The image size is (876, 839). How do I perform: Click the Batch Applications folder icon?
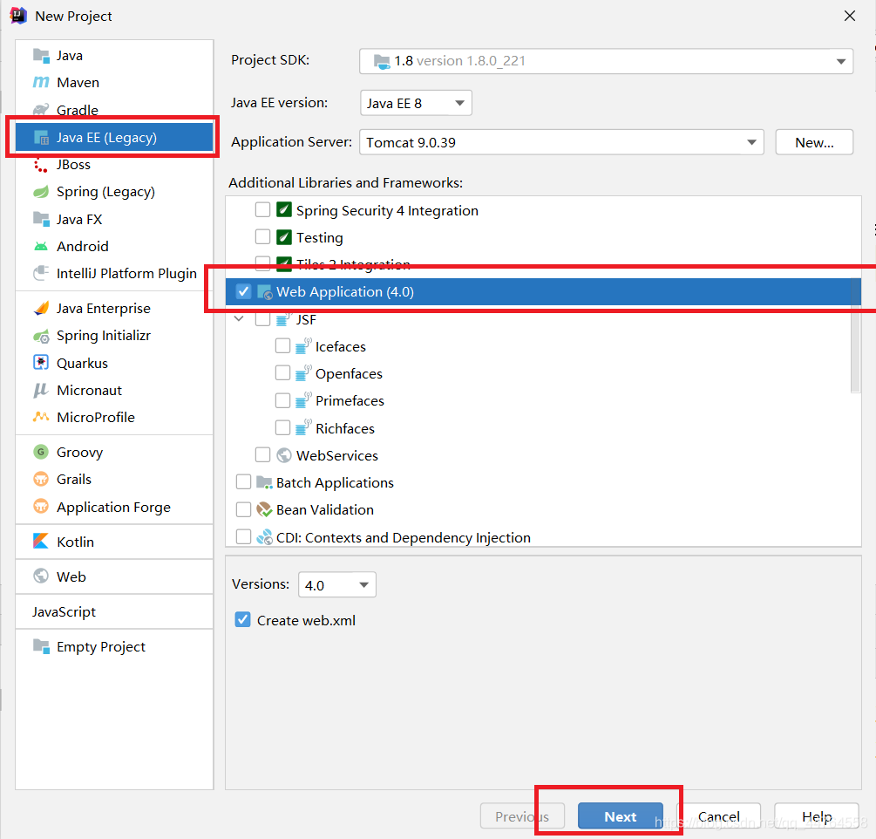click(264, 482)
